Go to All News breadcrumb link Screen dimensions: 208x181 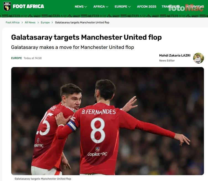point(30,22)
